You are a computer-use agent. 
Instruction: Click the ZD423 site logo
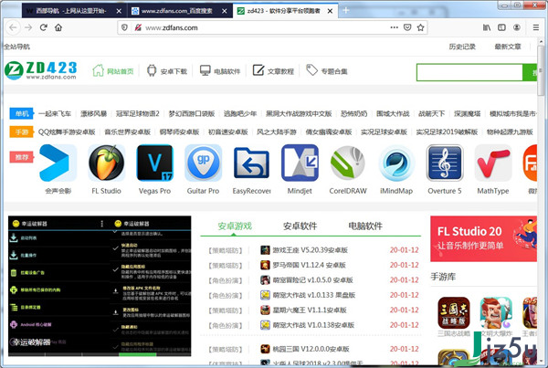[x=41, y=70]
